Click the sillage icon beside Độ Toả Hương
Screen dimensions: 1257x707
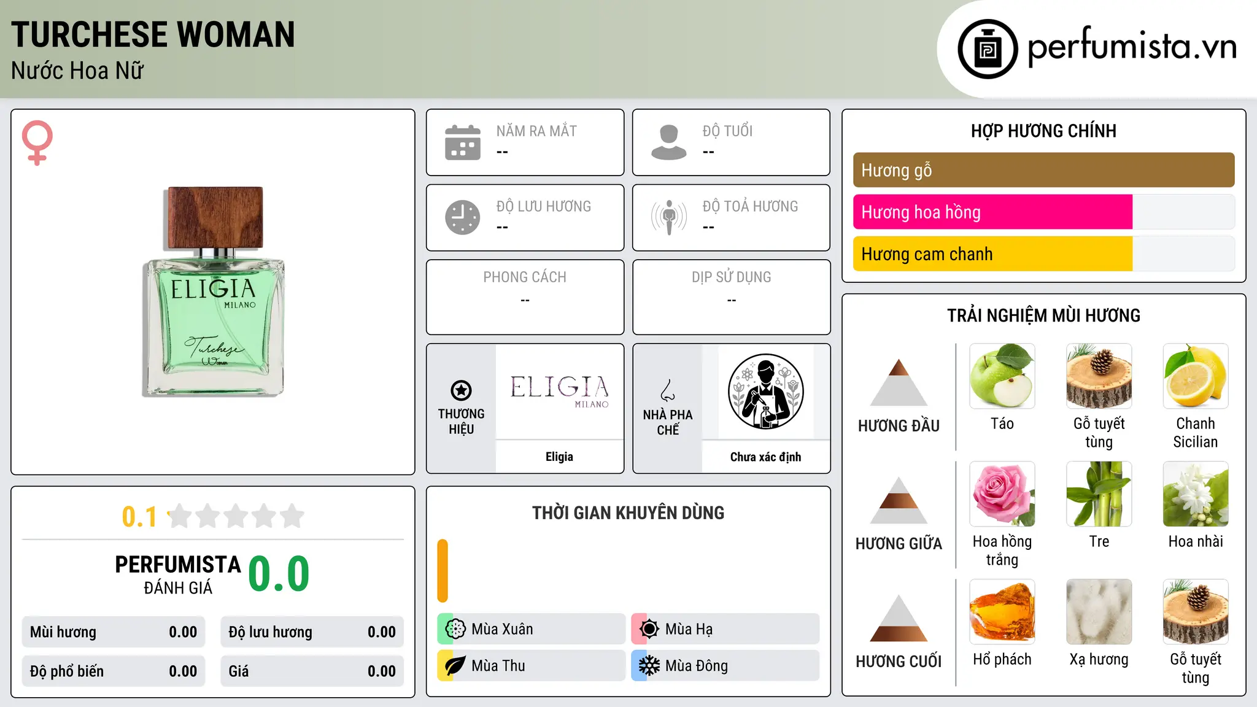point(669,217)
